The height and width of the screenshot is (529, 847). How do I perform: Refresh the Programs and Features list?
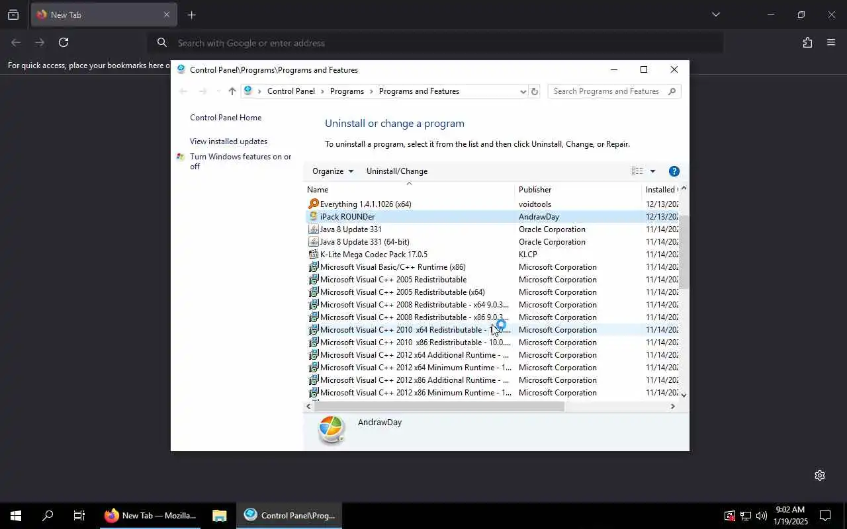coord(535,91)
